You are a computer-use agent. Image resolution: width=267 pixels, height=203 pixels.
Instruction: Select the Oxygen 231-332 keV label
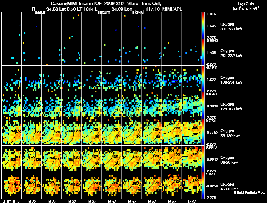point(231,53)
